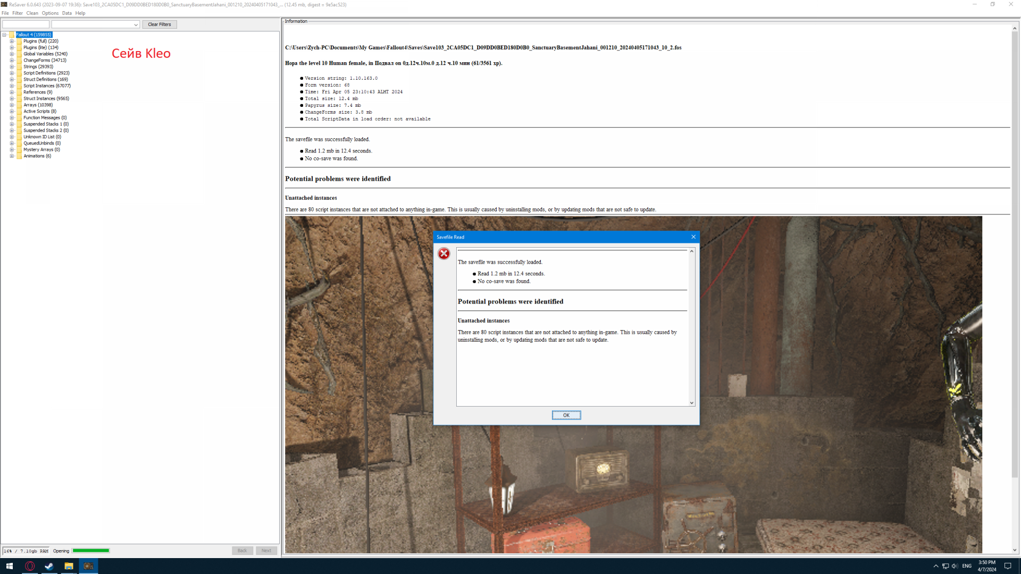Viewport: 1021px width, 574px height.
Task: Click the Script Instances folder icon
Action: [19, 86]
